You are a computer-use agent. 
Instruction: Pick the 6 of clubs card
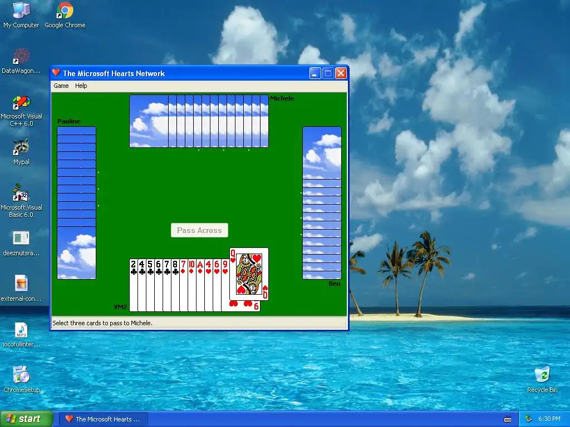(159, 285)
